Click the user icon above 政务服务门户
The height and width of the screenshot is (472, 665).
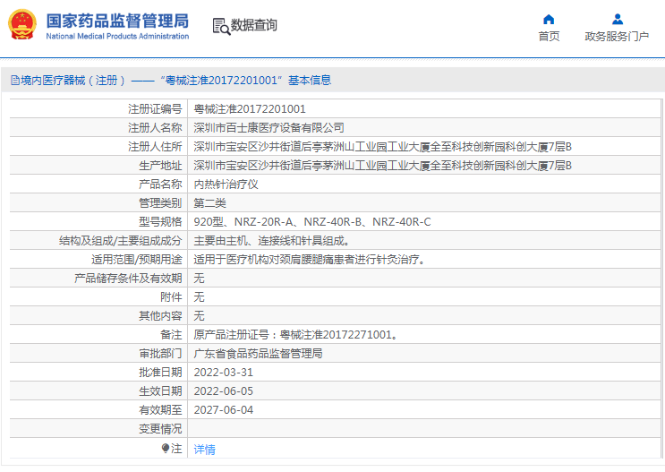[x=617, y=19]
